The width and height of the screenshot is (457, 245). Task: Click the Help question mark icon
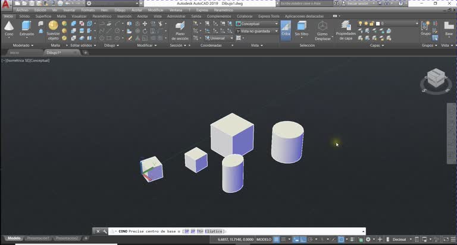click(x=400, y=4)
